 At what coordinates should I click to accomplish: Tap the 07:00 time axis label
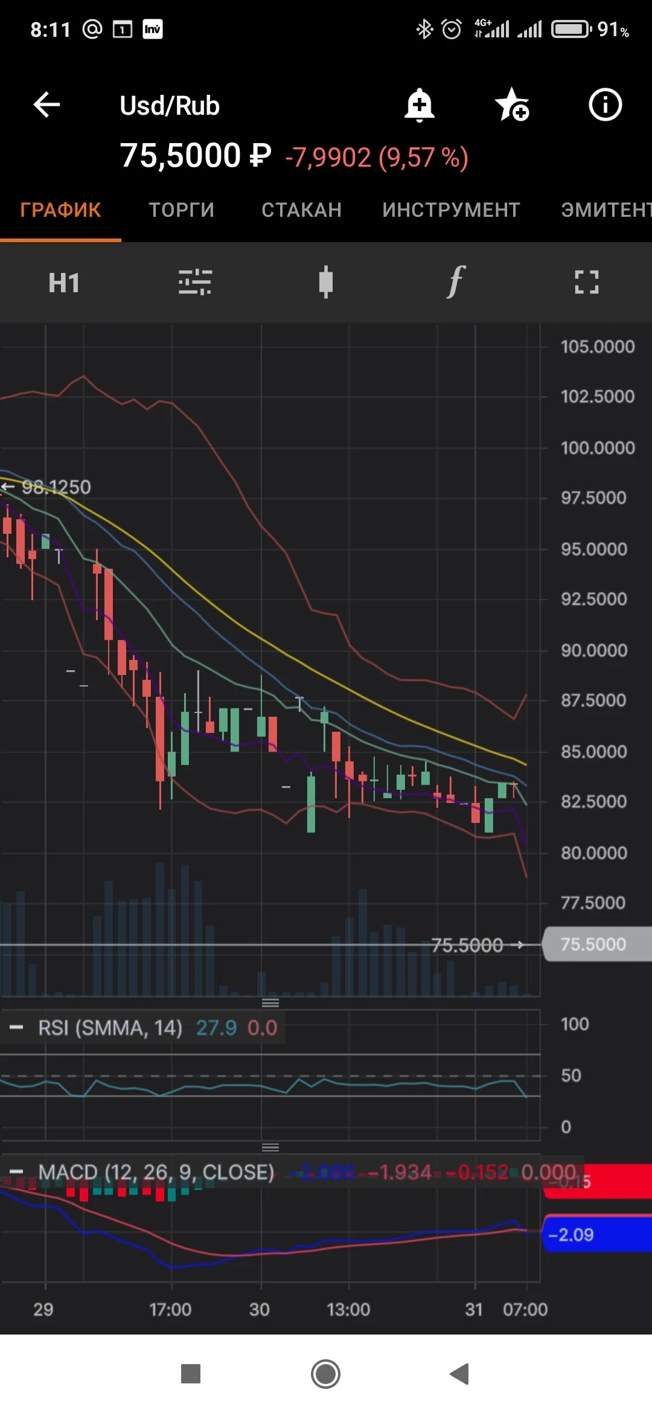(525, 1309)
